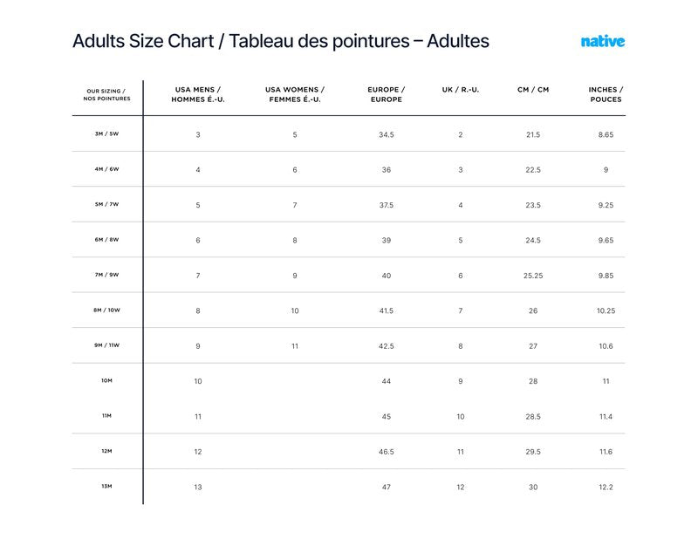698x539 pixels.
Task: Click the OUR SIZING header cell
Action: (x=106, y=94)
